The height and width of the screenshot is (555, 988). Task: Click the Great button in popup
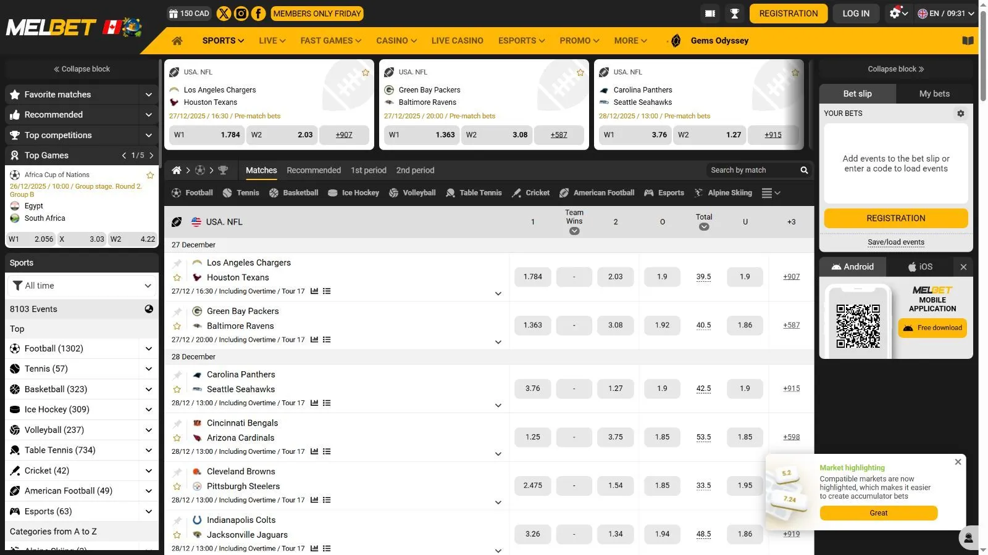[879, 513]
